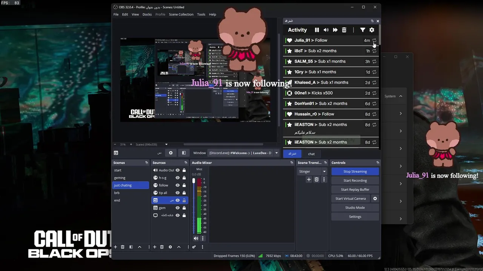Enable Studio Mode

click(x=355, y=207)
